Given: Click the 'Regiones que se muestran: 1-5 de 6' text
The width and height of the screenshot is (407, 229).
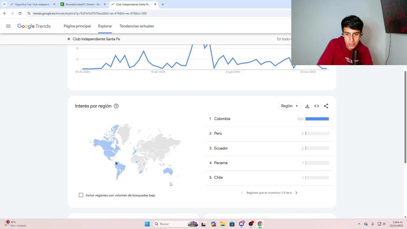Looking at the screenshot, I should 269,193.
